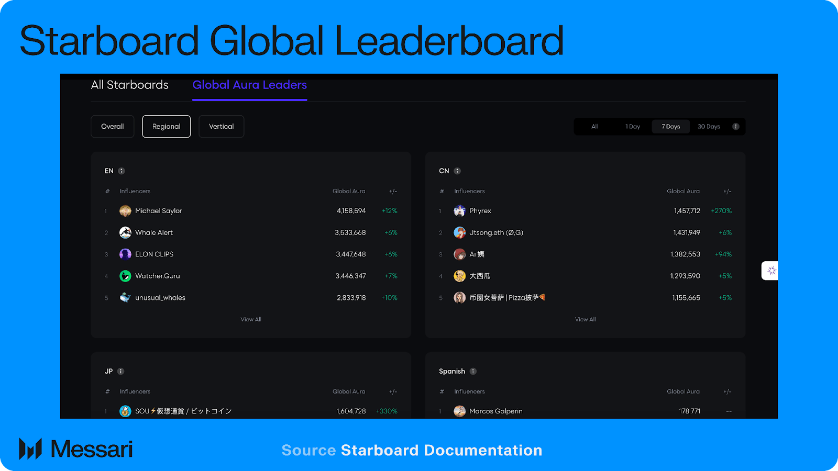This screenshot has height=471, width=838.
Task: Click the info icon beside 30 Days
Action: pyautogui.click(x=735, y=126)
